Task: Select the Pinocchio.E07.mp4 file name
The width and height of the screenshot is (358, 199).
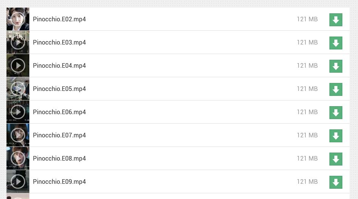Action: click(59, 135)
